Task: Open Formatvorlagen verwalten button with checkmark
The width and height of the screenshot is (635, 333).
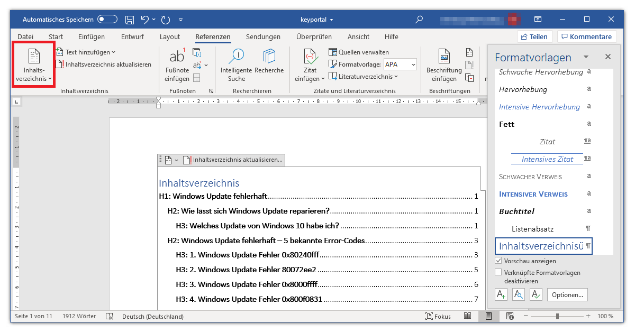Action: pyautogui.click(x=536, y=294)
